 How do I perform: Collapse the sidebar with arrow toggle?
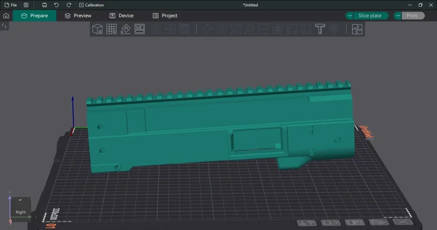coord(5,26)
